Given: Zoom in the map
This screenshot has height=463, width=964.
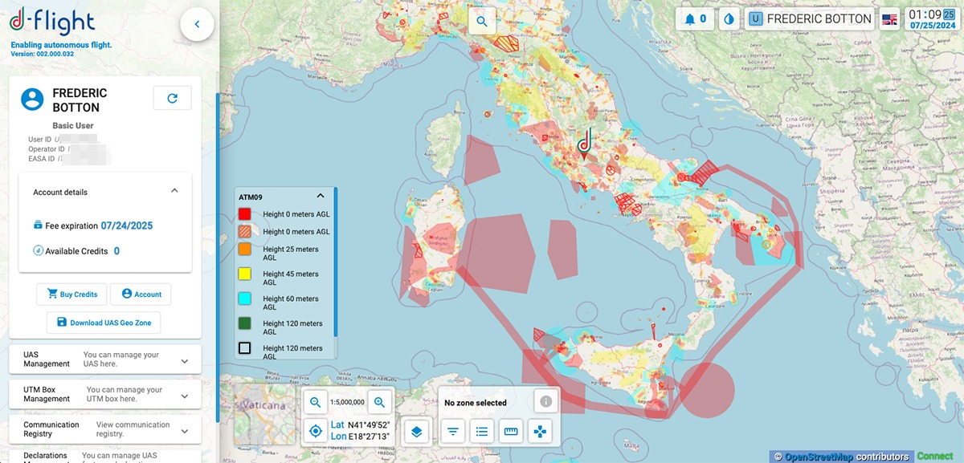Looking at the screenshot, I should click(380, 402).
